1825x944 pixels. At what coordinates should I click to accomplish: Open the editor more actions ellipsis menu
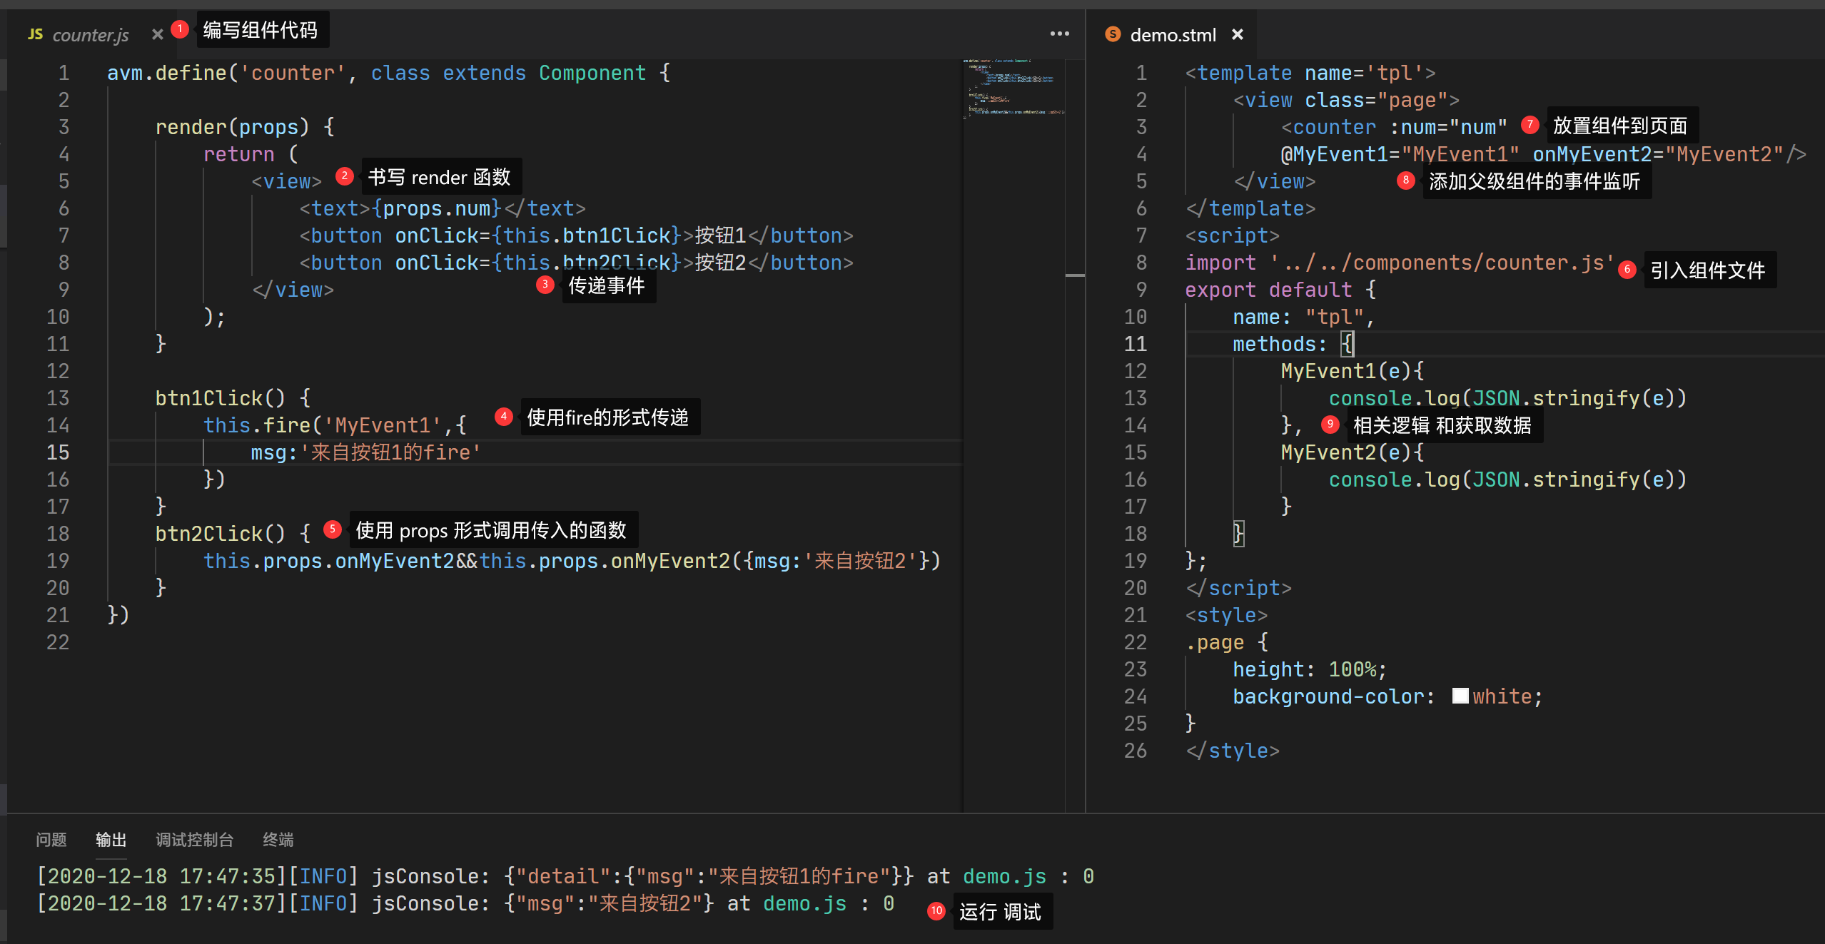click(1059, 34)
